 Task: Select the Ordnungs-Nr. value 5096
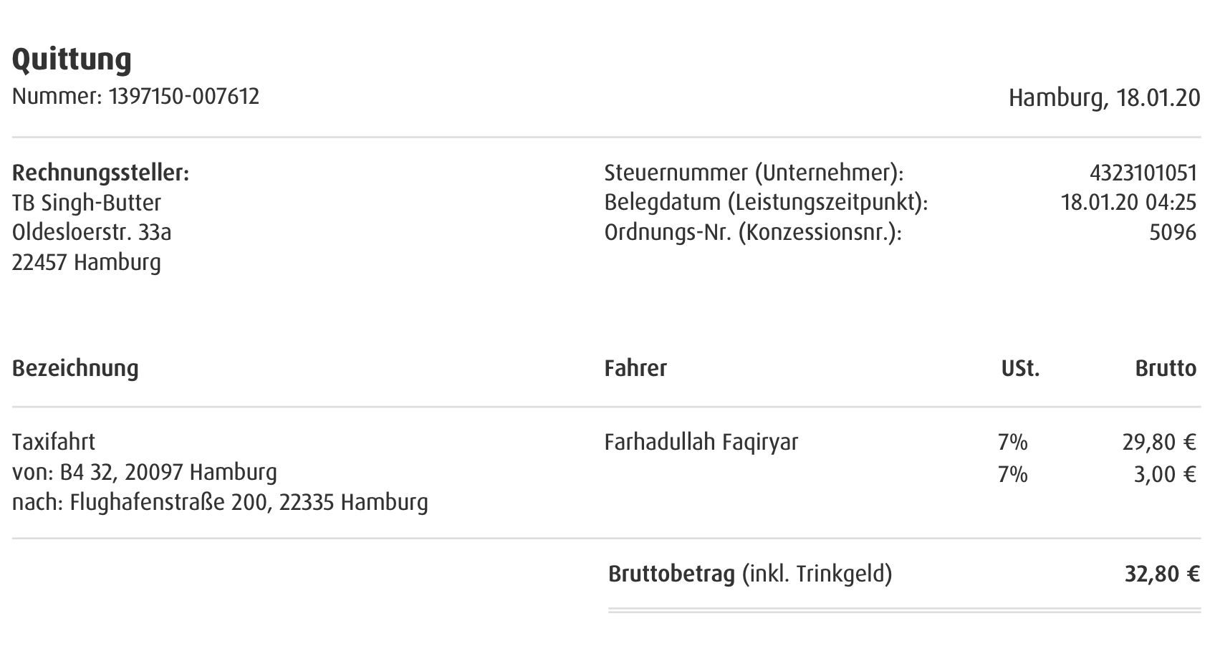pyautogui.click(x=1173, y=232)
